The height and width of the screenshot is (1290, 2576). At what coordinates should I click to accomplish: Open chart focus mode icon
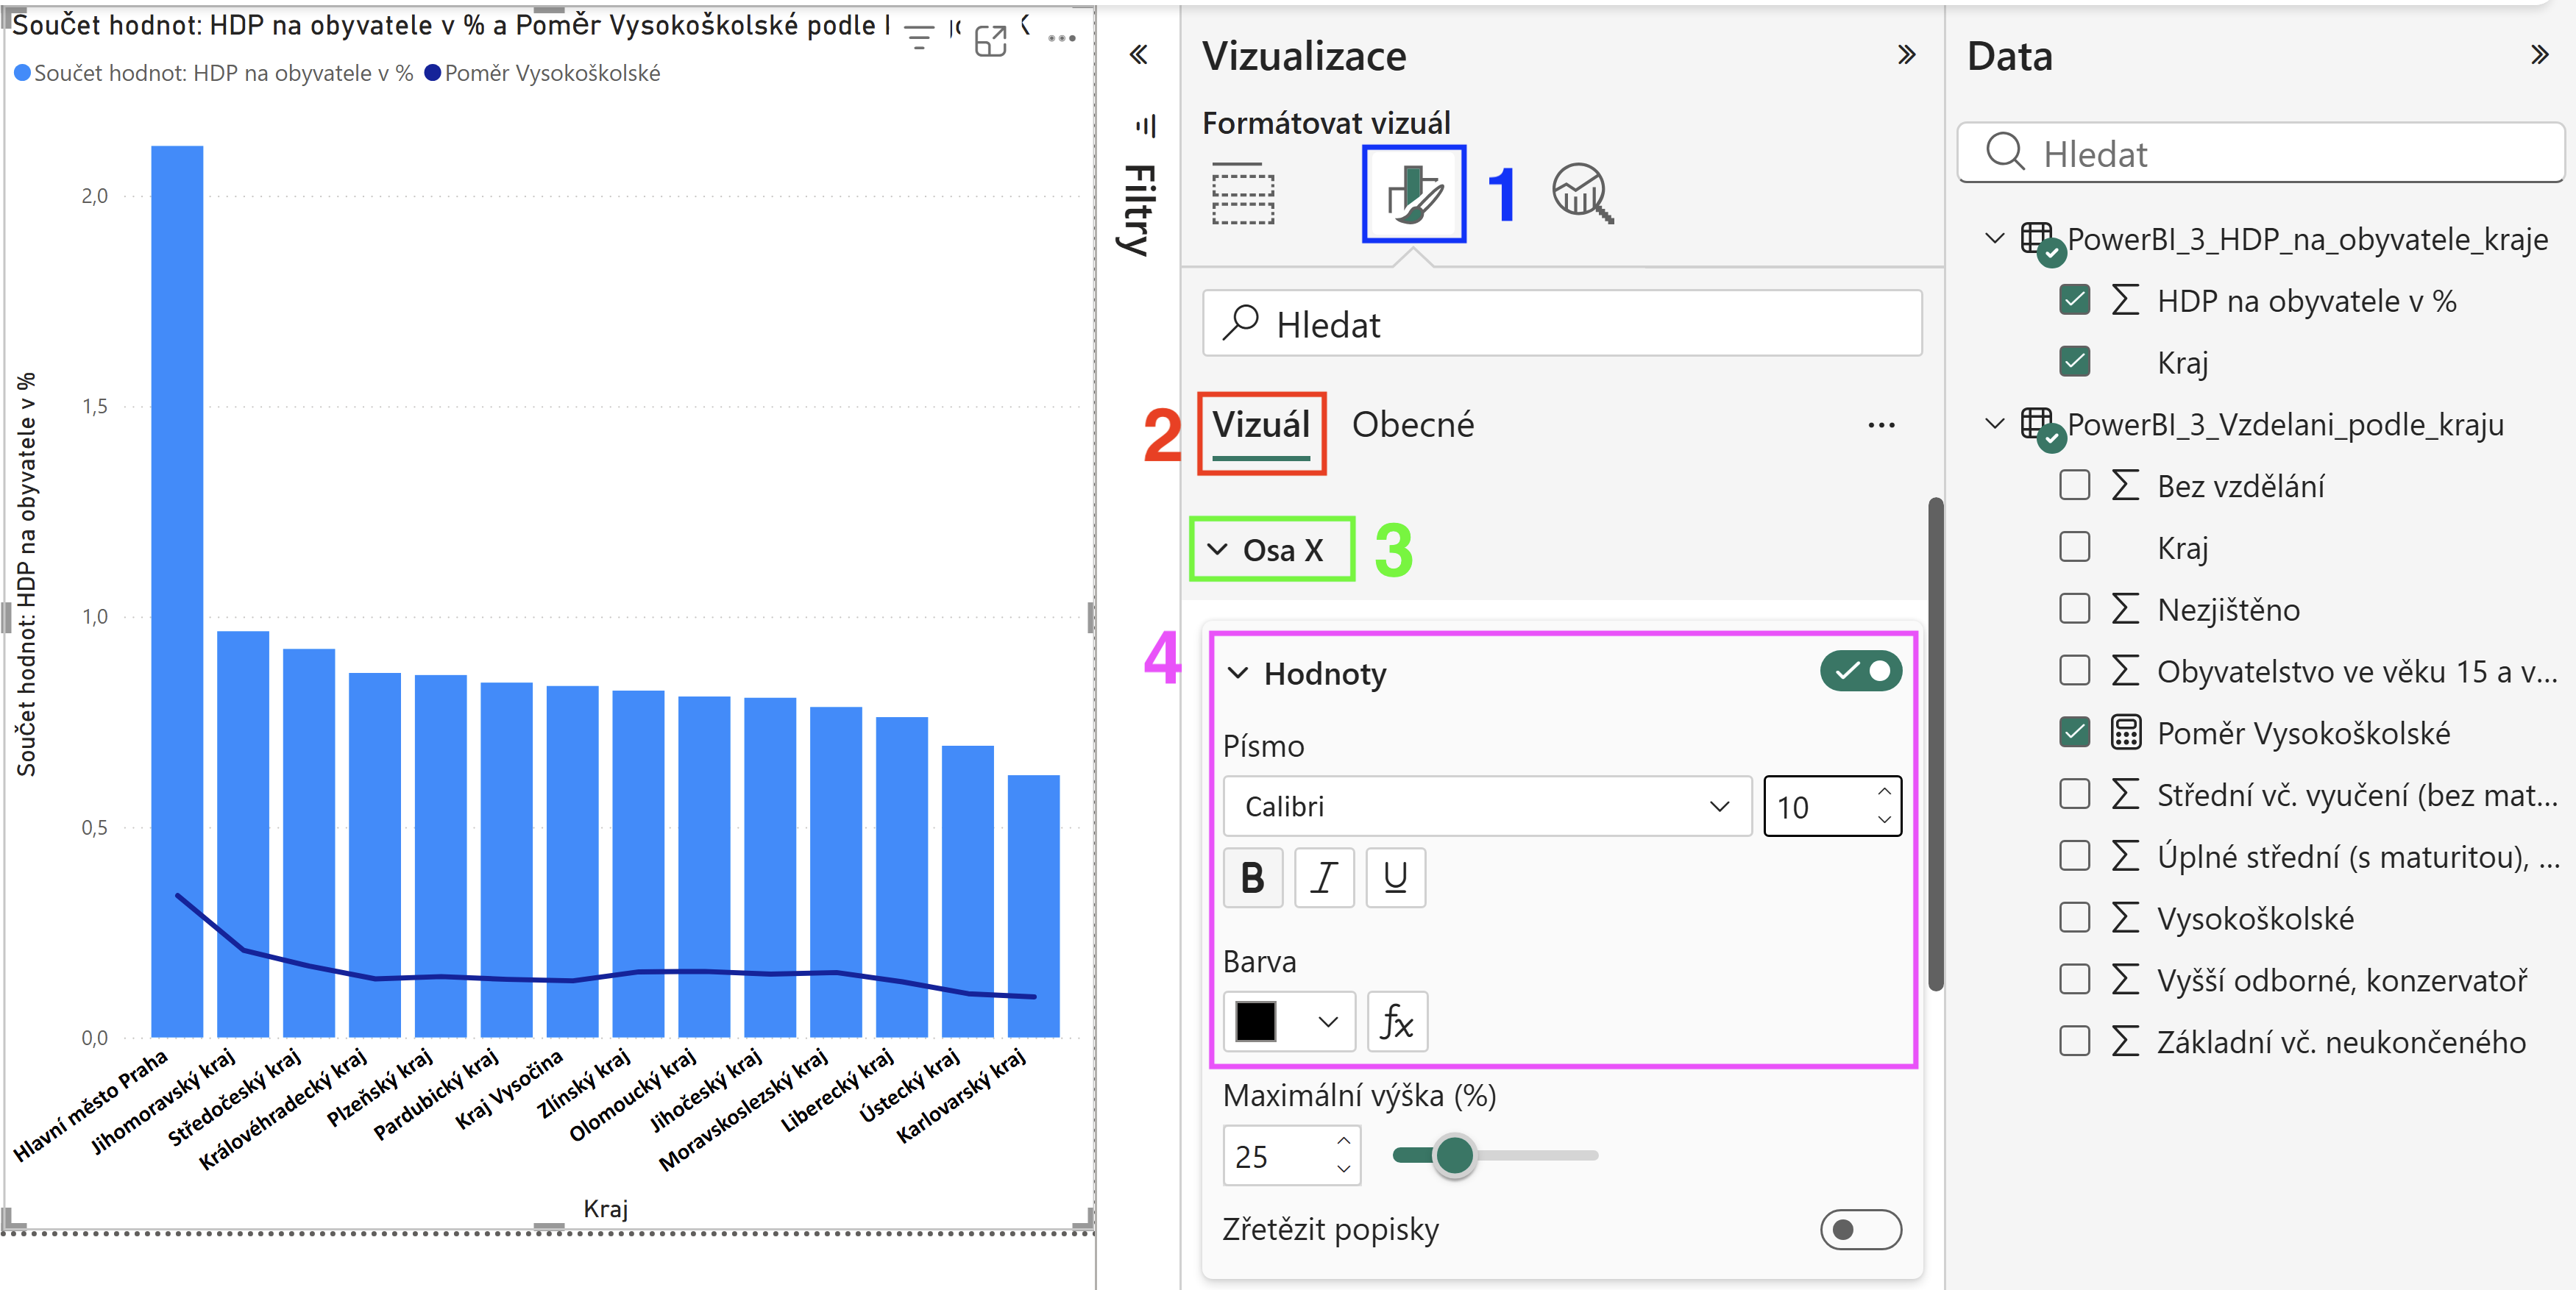tap(990, 41)
